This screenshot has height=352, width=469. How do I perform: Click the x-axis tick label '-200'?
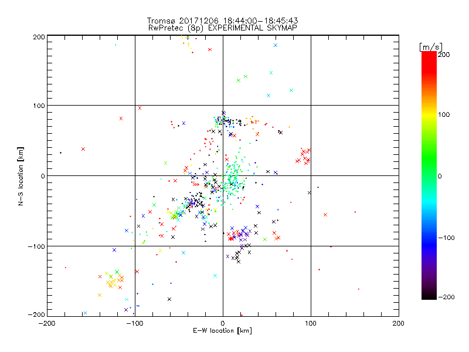(47, 323)
